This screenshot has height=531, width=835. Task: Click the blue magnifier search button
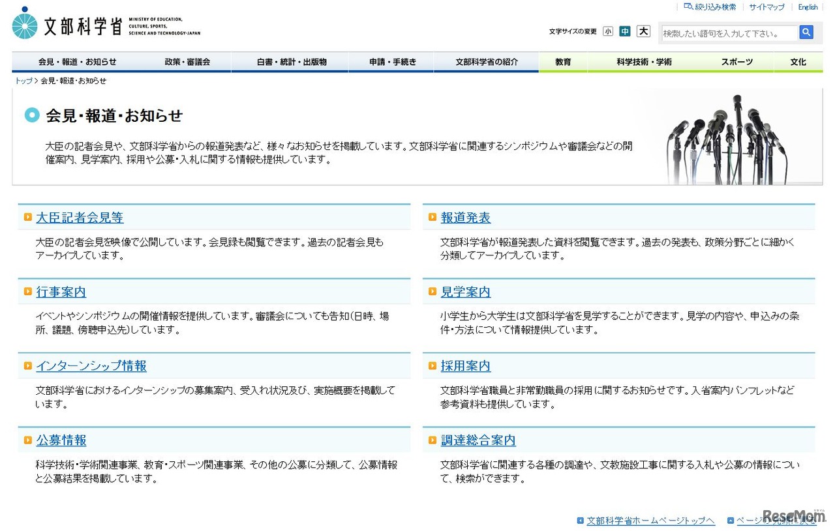coord(806,32)
